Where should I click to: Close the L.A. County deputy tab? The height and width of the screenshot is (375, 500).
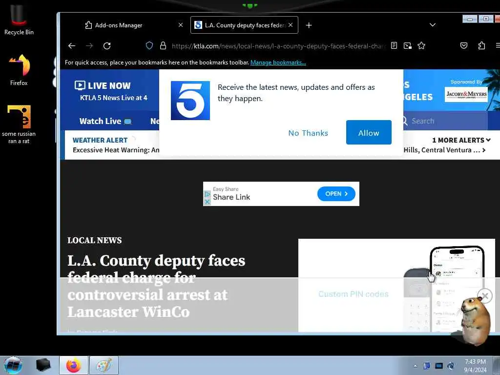click(x=291, y=25)
